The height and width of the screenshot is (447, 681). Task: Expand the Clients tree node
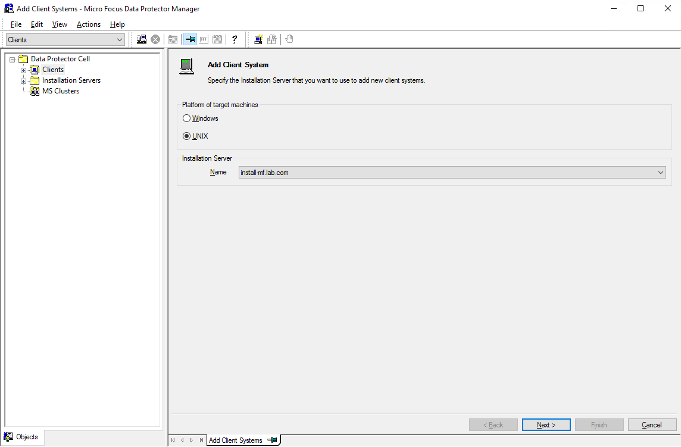[23, 70]
